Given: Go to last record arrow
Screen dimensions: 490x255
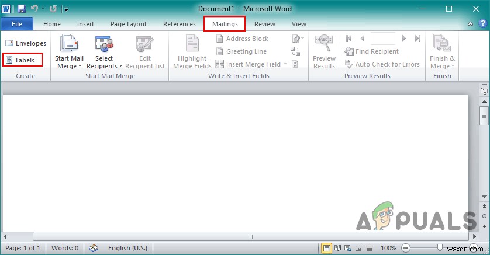Looking at the screenshot, I should point(417,39).
